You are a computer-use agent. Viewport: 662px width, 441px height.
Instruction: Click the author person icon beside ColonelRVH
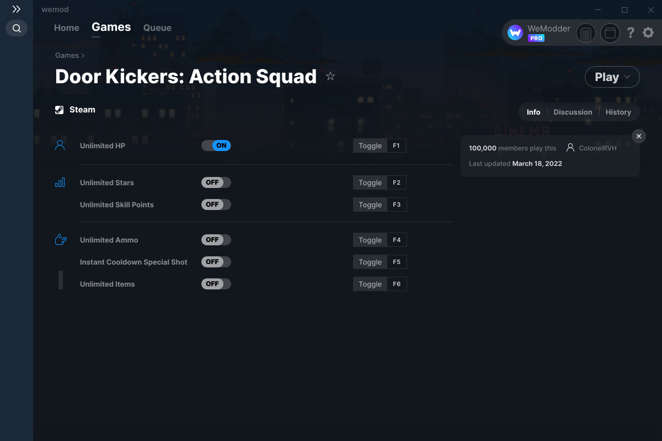570,148
